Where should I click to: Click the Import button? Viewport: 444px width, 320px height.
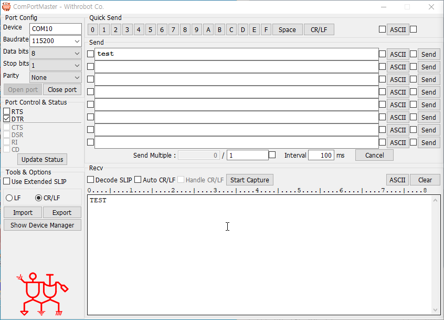[x=23, y=213]
